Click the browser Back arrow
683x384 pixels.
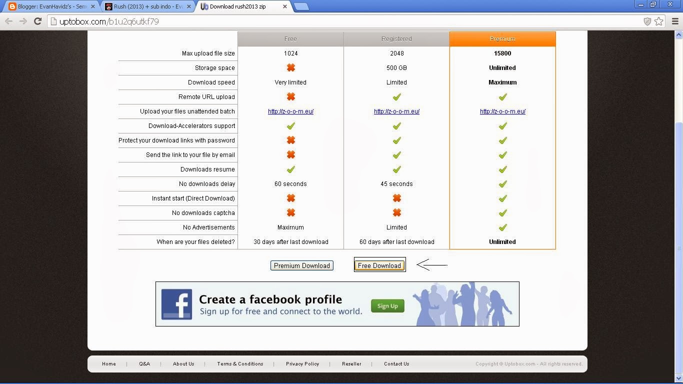8,21
